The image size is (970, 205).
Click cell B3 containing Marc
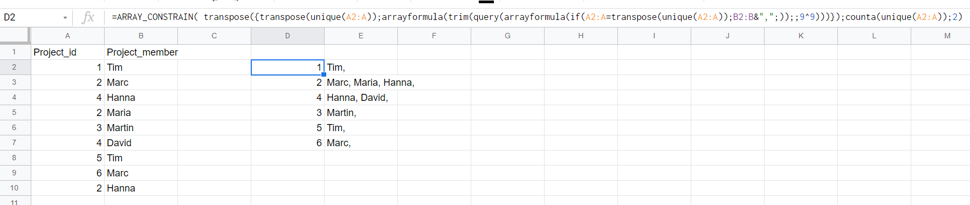pyautogui.click(x=141, y=83)
